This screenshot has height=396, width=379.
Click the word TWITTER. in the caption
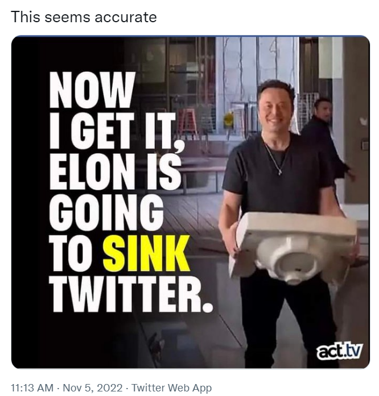tap(131, 295)
